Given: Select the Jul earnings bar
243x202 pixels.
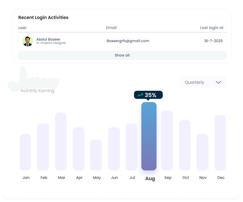Looking at the screenshot, I should point(131,147).
